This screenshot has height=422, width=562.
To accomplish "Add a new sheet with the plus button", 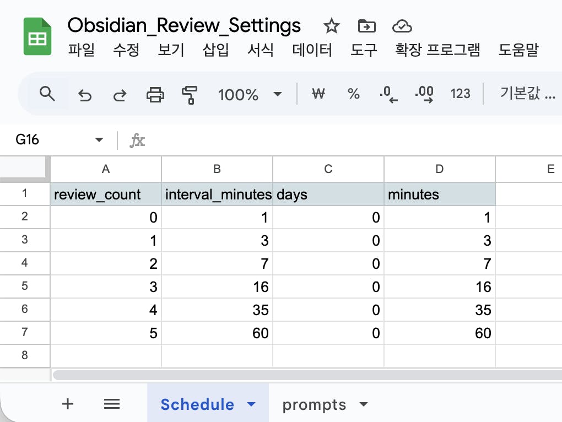I will 67,404.
